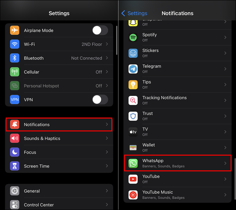The width and height of the screenshot is (236, 210).
Task: Tap the WhatsApp row label
Action: (153, 161)
